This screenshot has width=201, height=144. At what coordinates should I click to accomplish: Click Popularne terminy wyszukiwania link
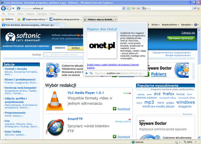(x=172, y=53)
